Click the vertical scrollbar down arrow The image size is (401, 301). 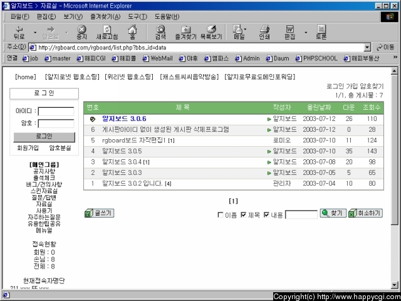[x=394, y=285]
